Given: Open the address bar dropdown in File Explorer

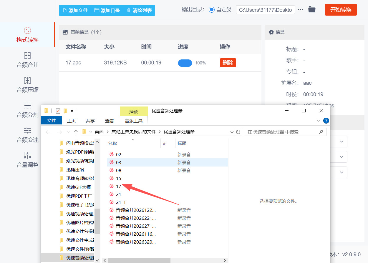Looking at the screenshot, I should tap(232, 132).
